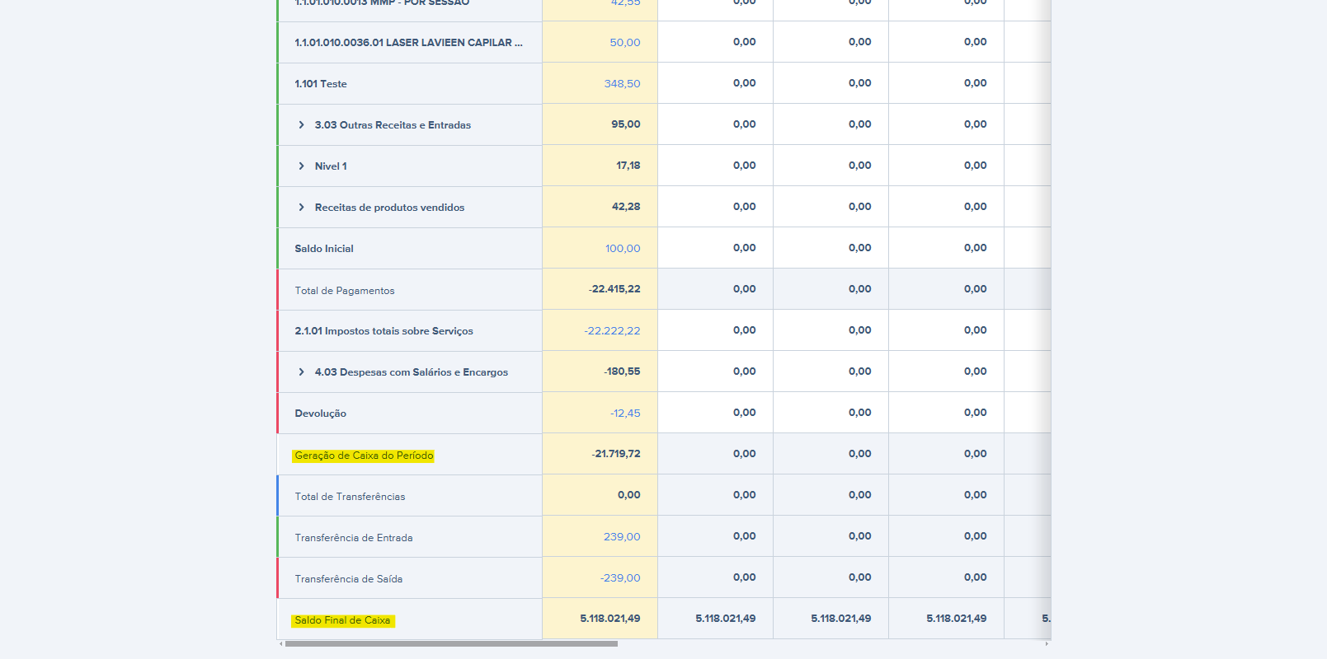Image resolution: width=1327 pixels, height=659 pixels.
Task: Click the Total de Pagamentos row label
Action: coord(345,291)
